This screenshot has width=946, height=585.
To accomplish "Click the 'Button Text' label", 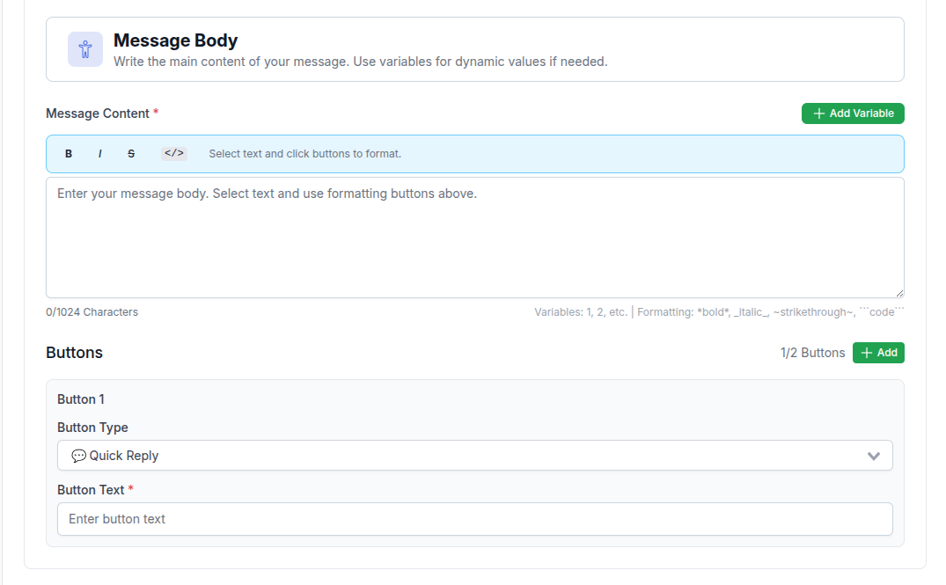I will click(91, 490).
